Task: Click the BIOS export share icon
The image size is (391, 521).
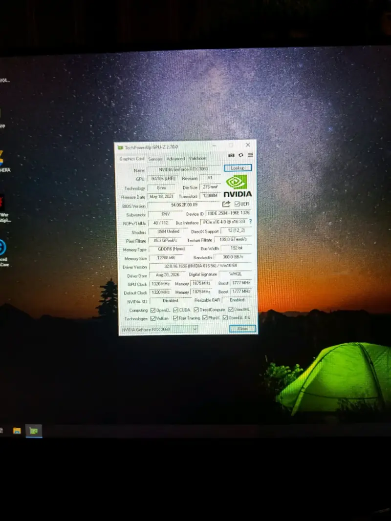Action: point(226,204)
